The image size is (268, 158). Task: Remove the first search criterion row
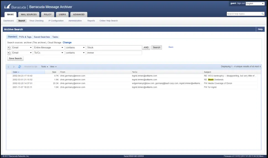coord(10,47)
